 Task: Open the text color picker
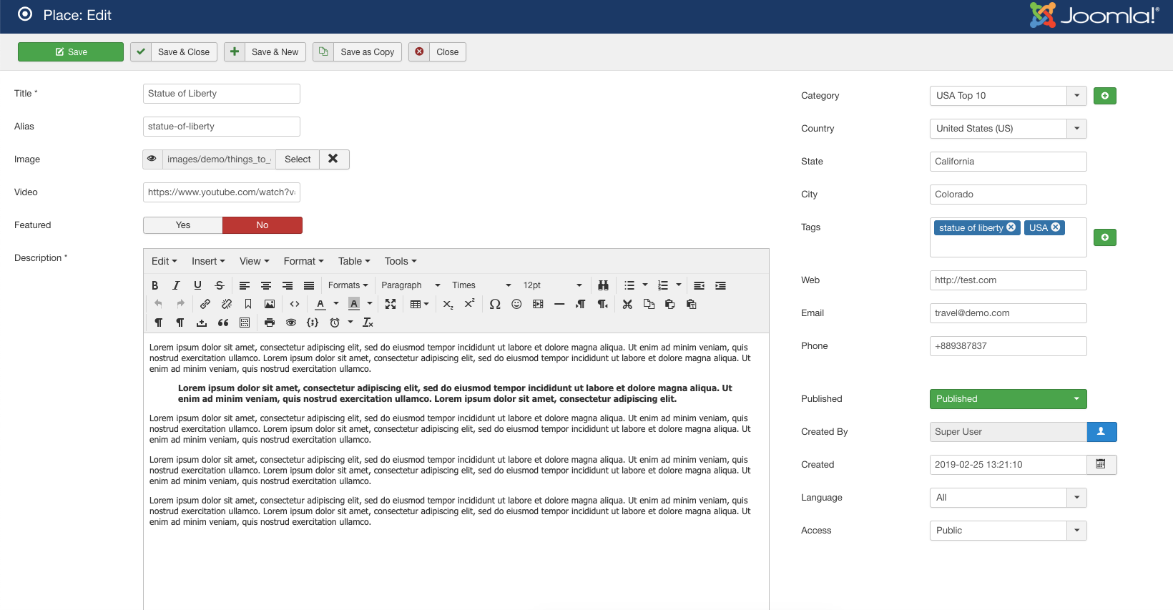335,304
